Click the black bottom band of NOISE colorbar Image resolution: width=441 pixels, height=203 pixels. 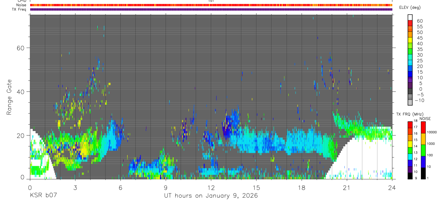[423, 173]
